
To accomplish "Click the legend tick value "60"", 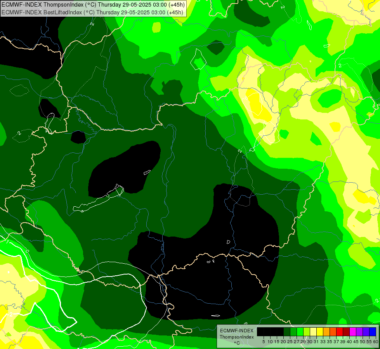I will pyautogui.click(x=376, y=342).
